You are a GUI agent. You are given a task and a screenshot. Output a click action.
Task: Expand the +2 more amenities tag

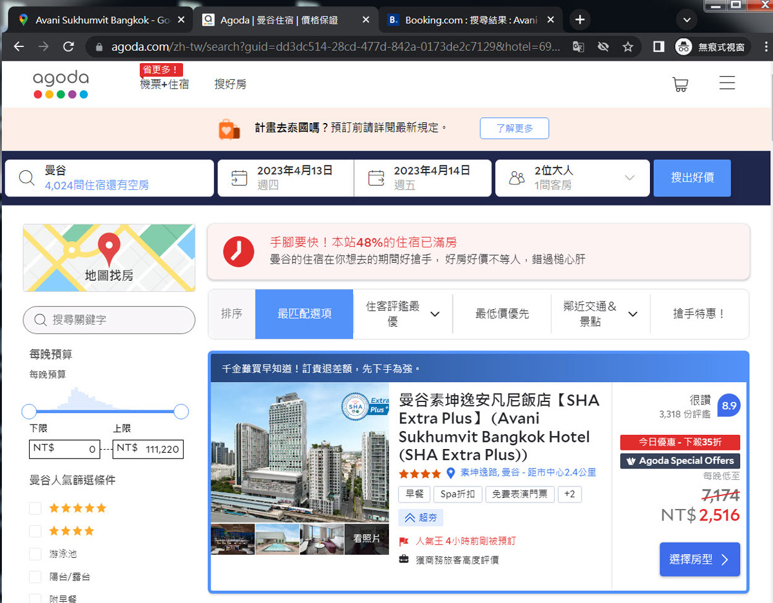click(569, 494)
